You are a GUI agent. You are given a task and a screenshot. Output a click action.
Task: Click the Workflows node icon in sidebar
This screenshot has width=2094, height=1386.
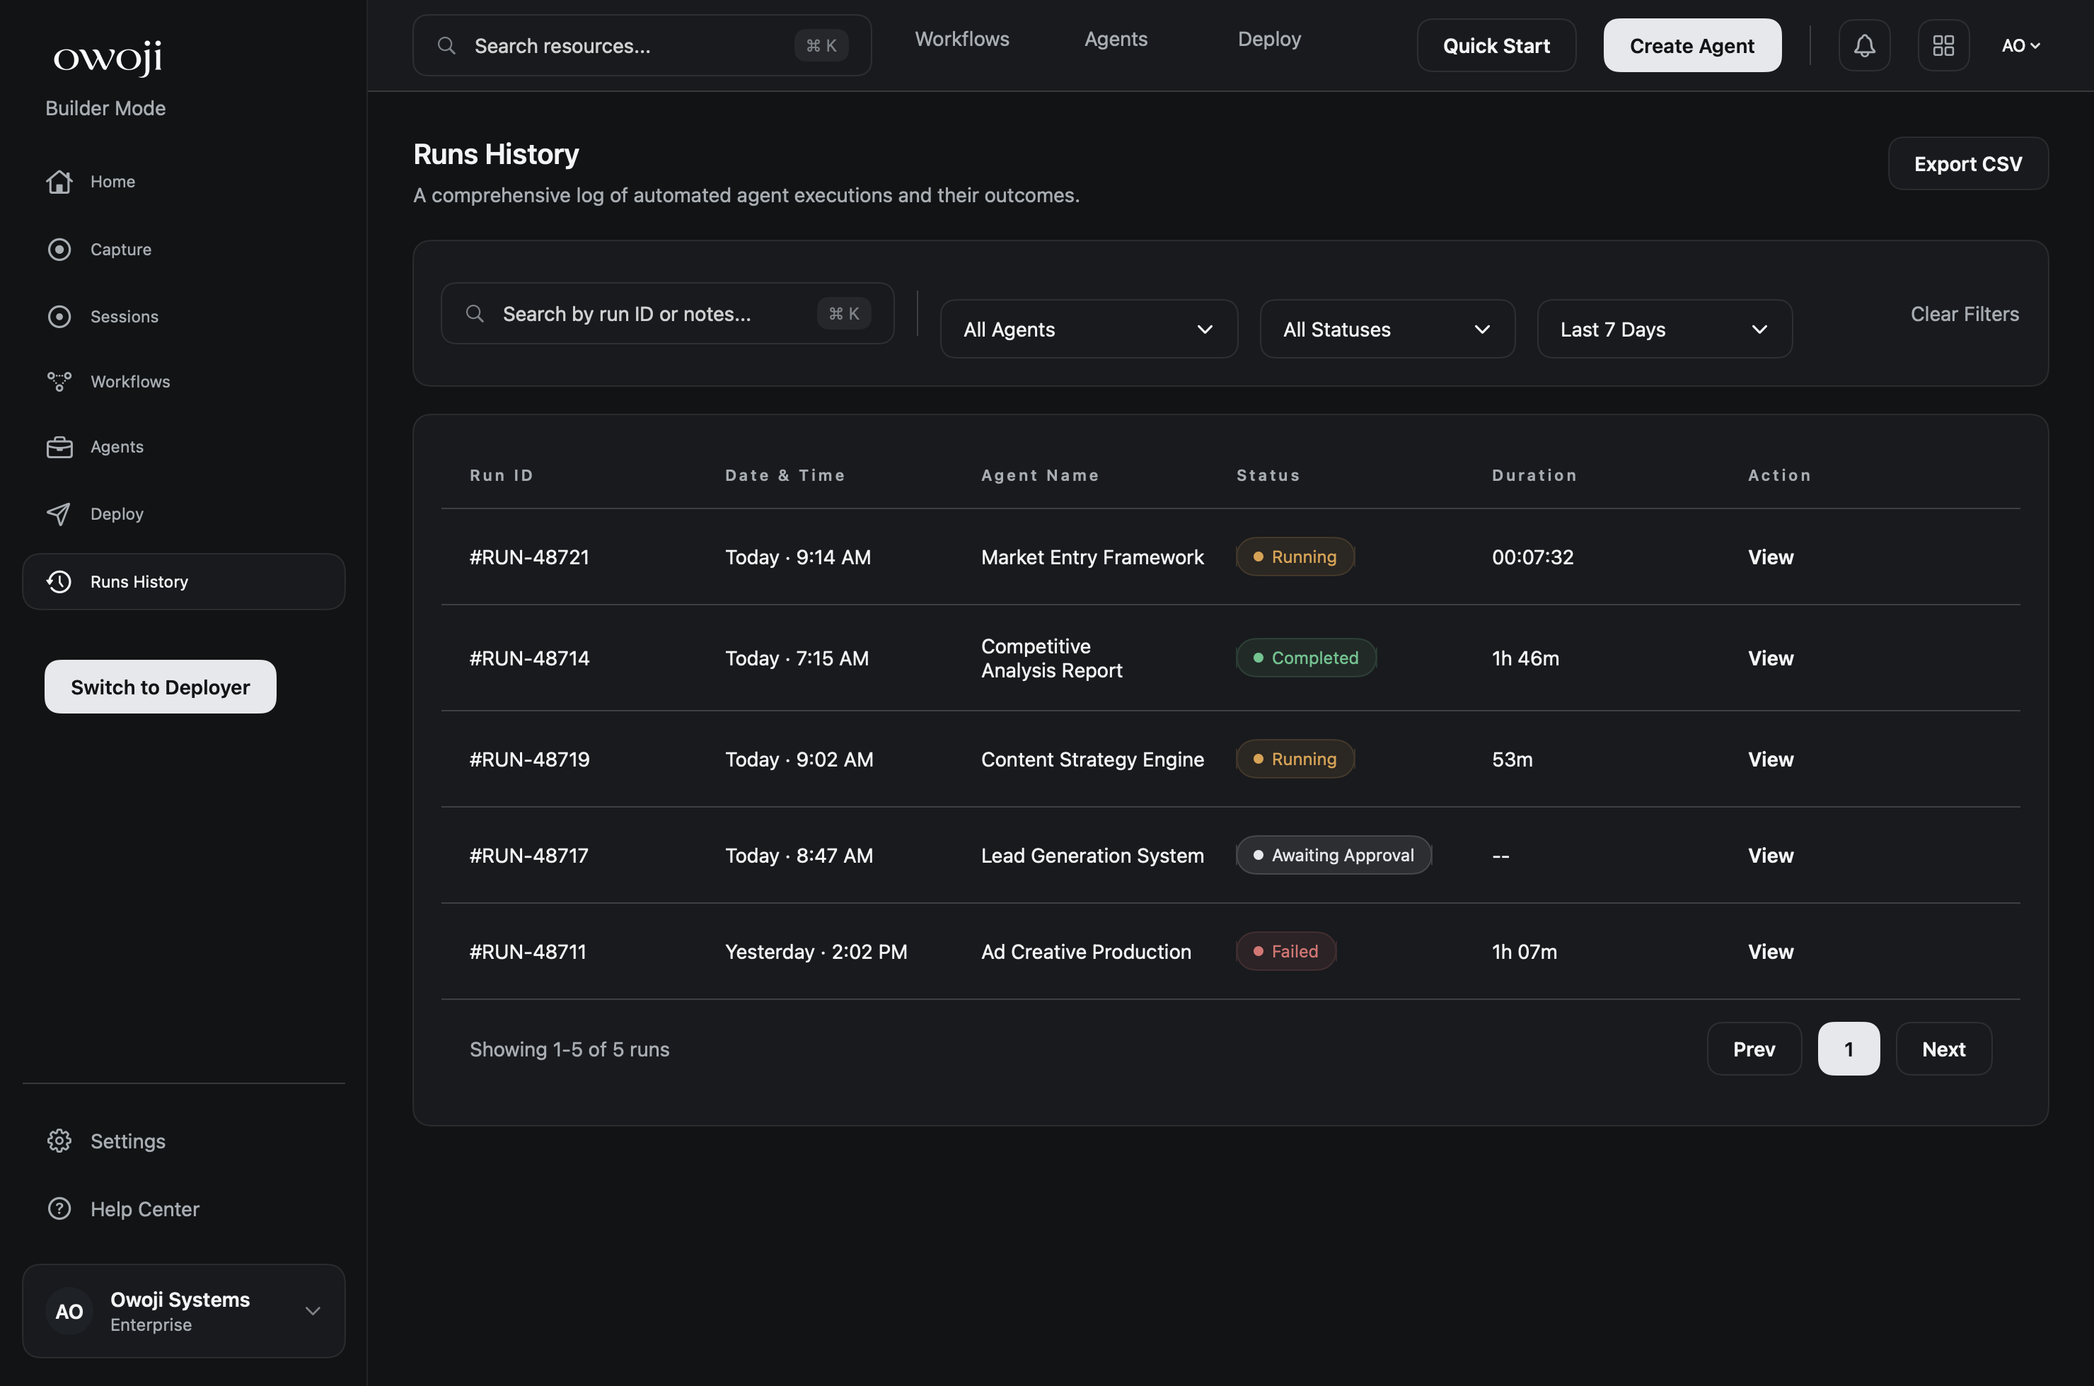58,381
